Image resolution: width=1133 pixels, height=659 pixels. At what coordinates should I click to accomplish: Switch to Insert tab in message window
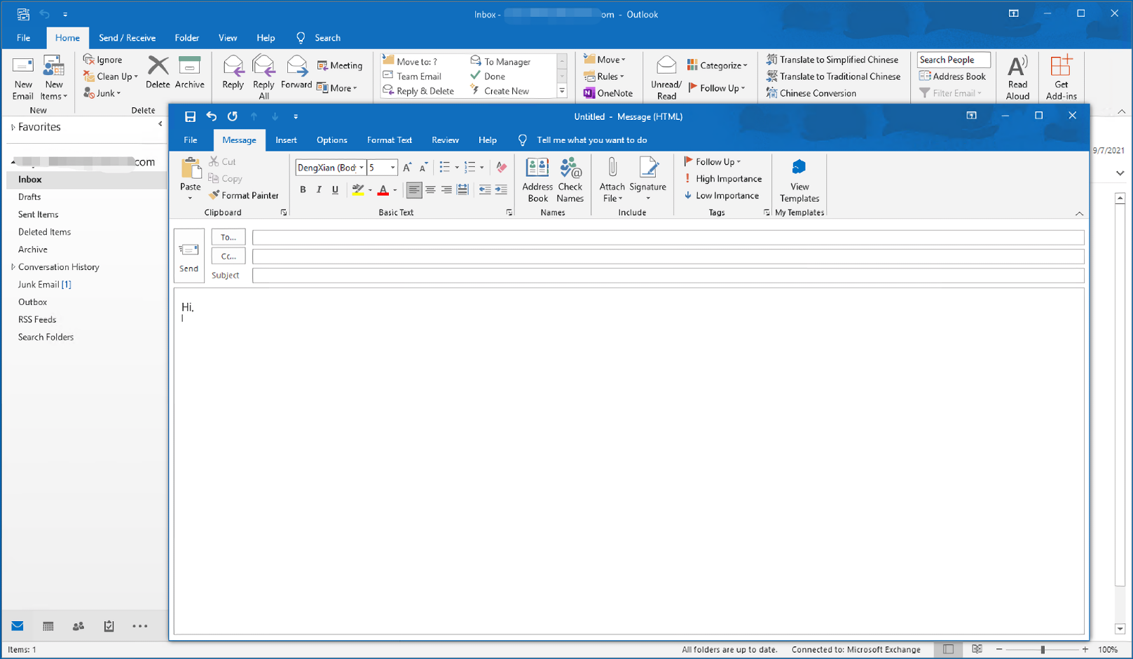[x=286, y=140]
